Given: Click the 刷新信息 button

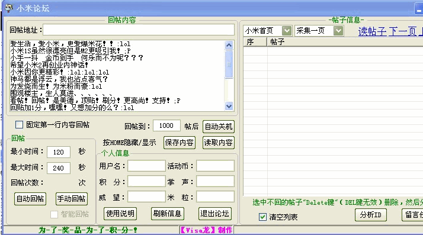Looking at the screenshot, I should (x=167, y=214).
